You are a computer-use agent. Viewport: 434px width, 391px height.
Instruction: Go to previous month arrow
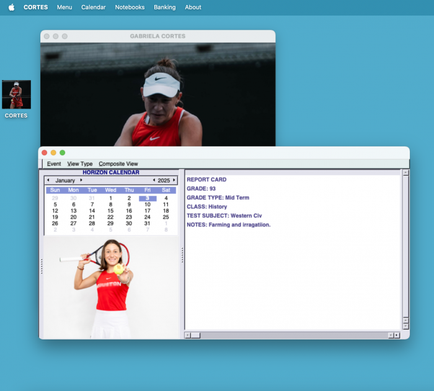tap(48, 180)
